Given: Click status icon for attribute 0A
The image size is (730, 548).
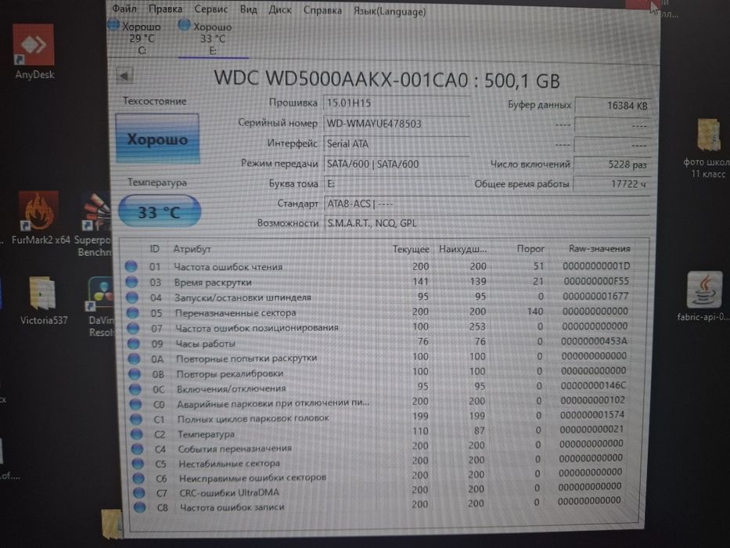Looking at the screenshot, I should (x=134, y=359).
